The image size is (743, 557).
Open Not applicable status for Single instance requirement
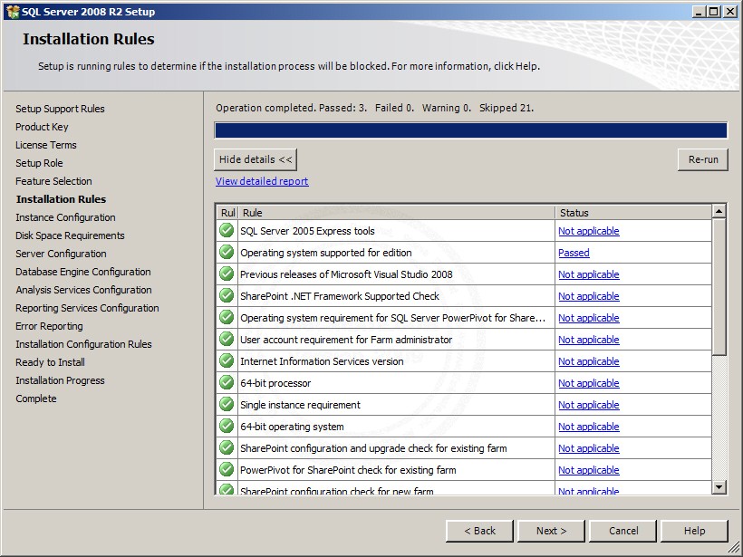[x=589, y=406]
